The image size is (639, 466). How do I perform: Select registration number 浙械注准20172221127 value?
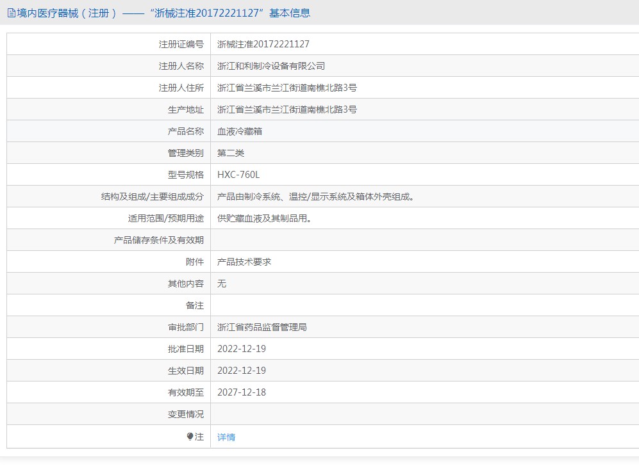click(263, 44)
